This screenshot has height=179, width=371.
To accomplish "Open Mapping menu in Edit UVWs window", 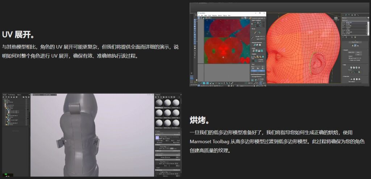I will (214, 15).
